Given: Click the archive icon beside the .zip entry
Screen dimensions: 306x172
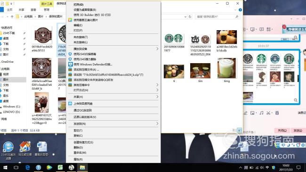Looking at the screenshot, I should [70, 74].
